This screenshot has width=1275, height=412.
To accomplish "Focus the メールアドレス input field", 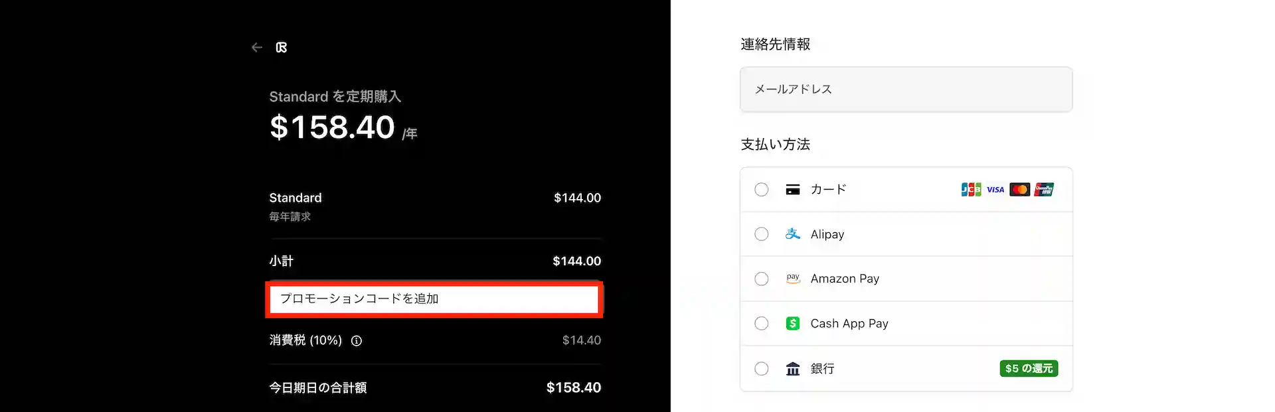I will coord(906,90).
